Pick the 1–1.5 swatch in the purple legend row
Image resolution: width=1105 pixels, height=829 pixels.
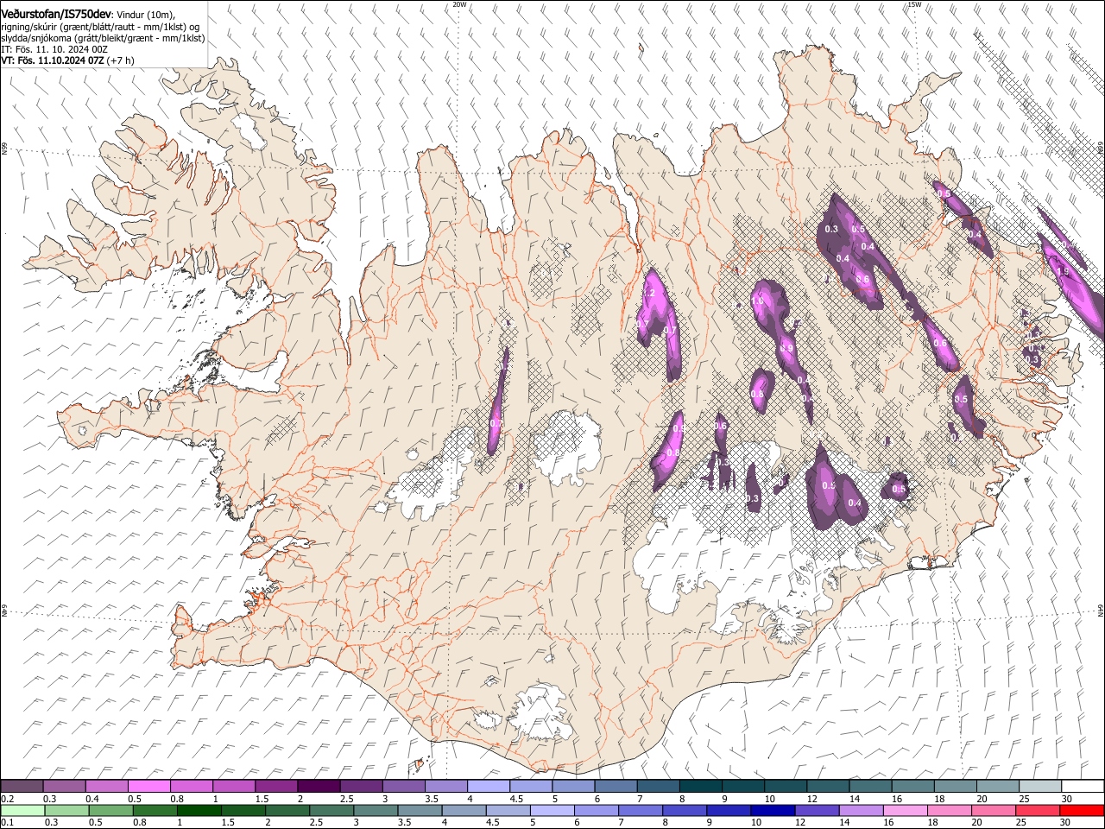[233, 787]
